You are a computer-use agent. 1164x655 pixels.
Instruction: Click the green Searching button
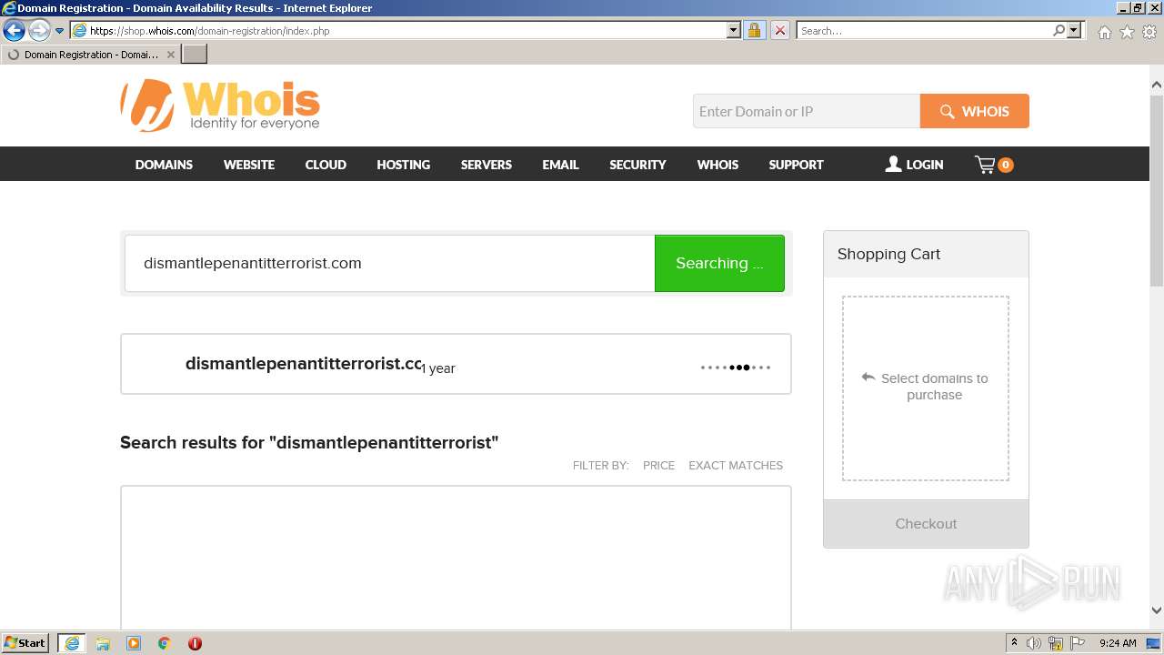pos(719,263)
